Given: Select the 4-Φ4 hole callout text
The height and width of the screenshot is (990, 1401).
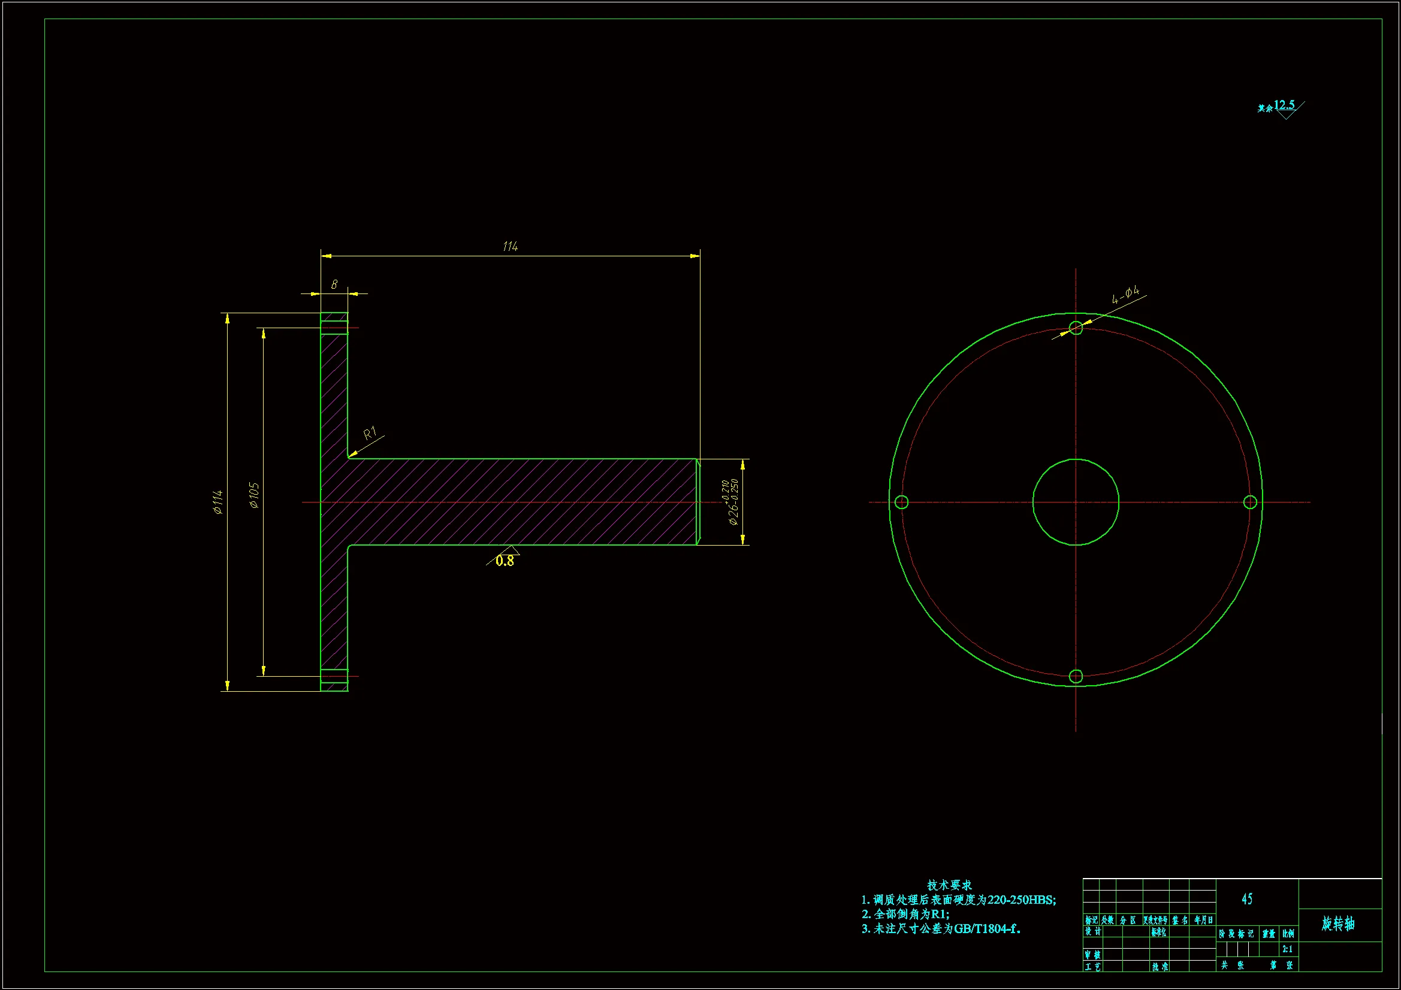Looking at the screenshot, I should point(1125,295).
